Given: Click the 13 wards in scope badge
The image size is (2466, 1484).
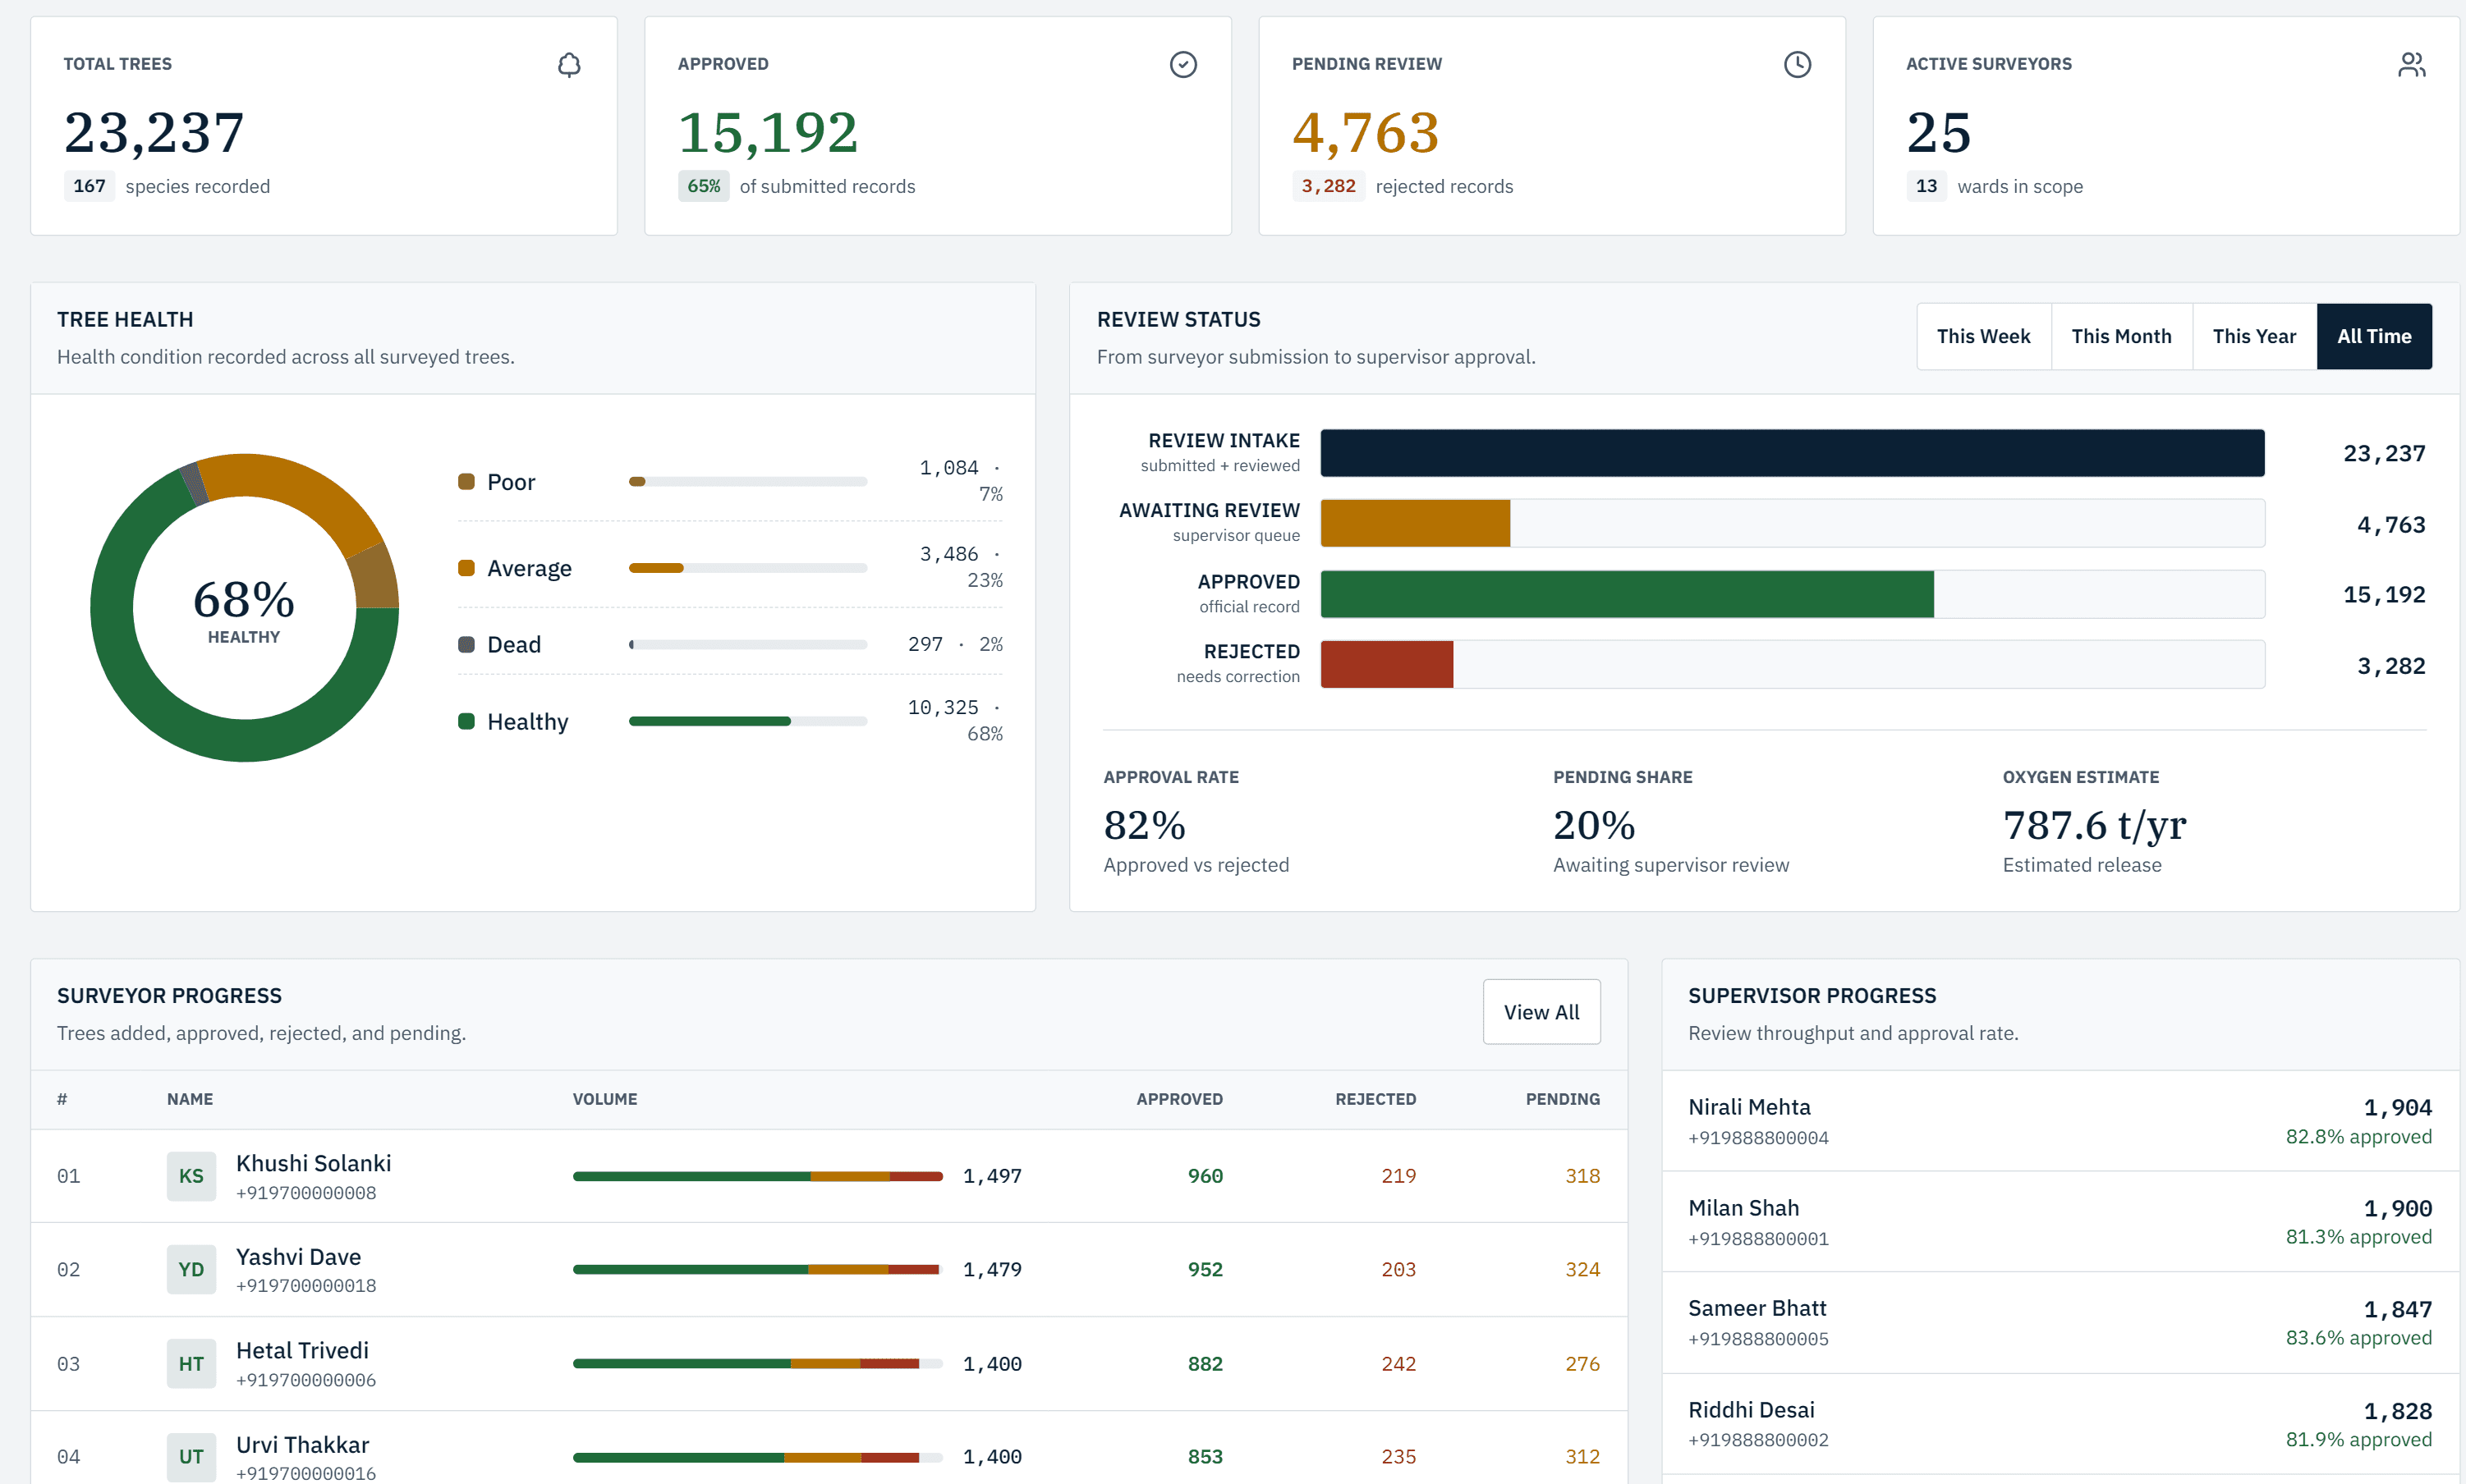Looking at the screenshot, I should [1926, 186].
